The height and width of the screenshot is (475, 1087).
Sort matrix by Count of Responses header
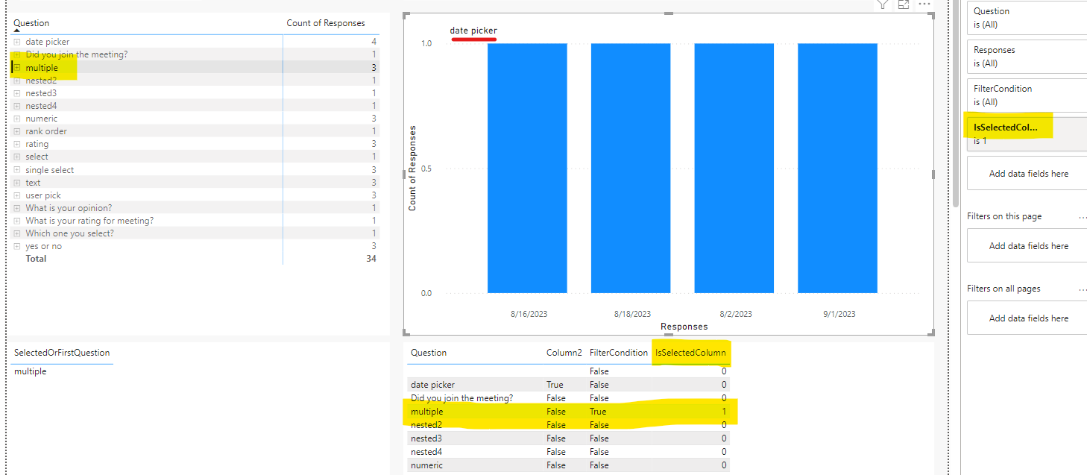click(326, 23)
